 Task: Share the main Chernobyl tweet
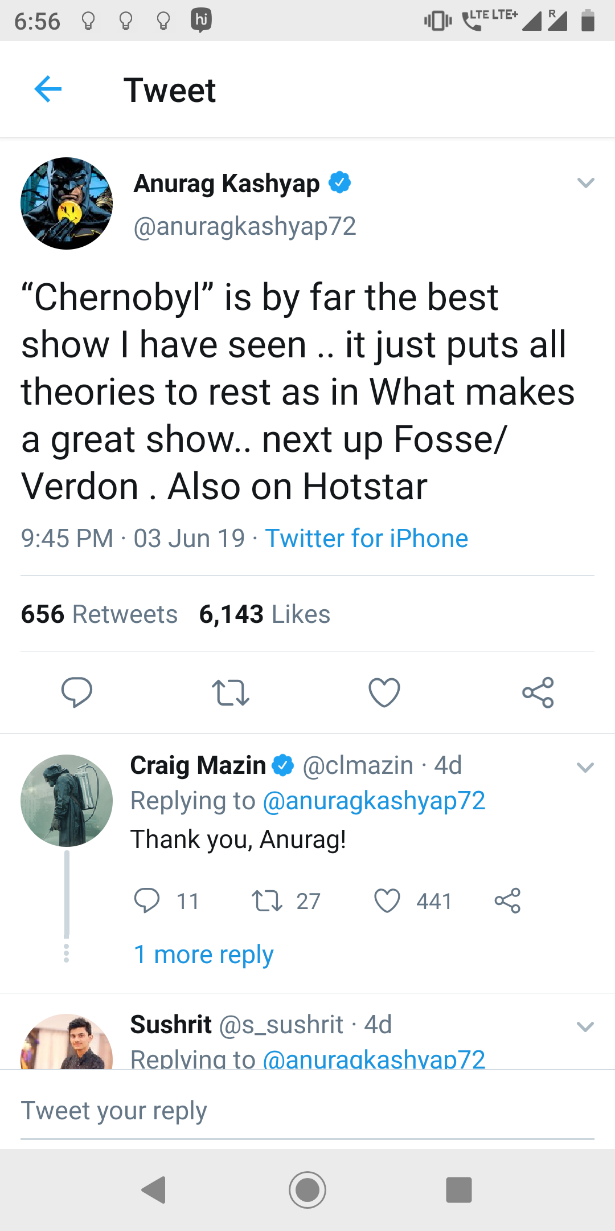coord(538,692)
